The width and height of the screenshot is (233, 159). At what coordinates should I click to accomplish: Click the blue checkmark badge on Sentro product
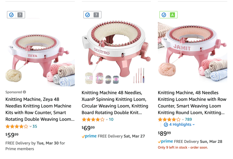tap(88, 15)
